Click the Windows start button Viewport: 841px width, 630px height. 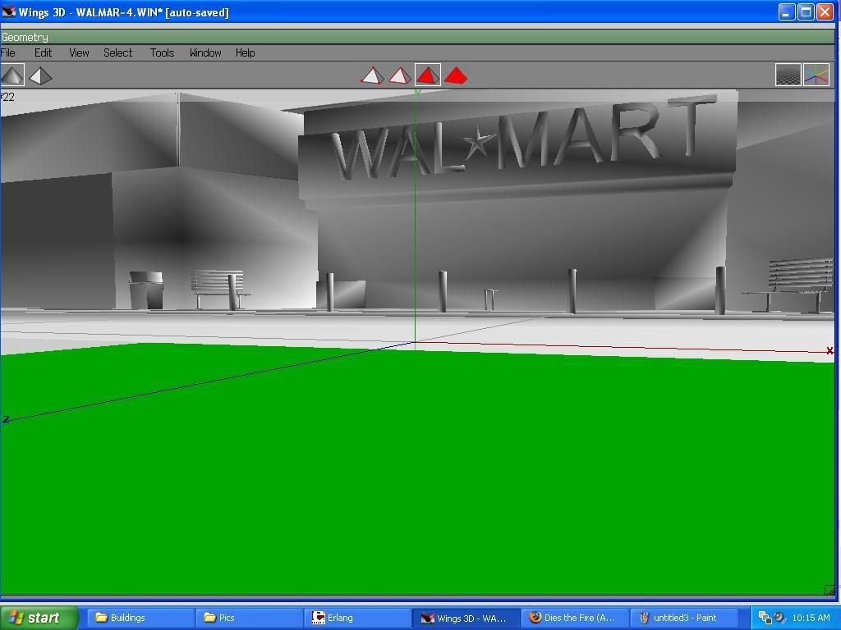pos(39,618)
